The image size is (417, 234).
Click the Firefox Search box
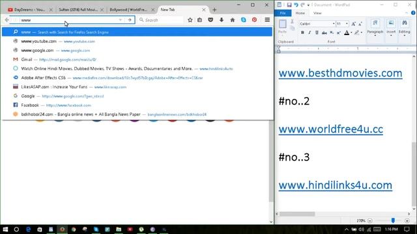(x=161, y=20)
